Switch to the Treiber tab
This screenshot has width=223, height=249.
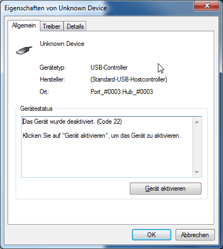point(52,26)
